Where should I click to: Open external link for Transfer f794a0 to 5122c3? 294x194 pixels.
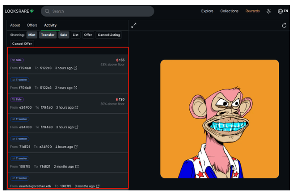point(75,88)
